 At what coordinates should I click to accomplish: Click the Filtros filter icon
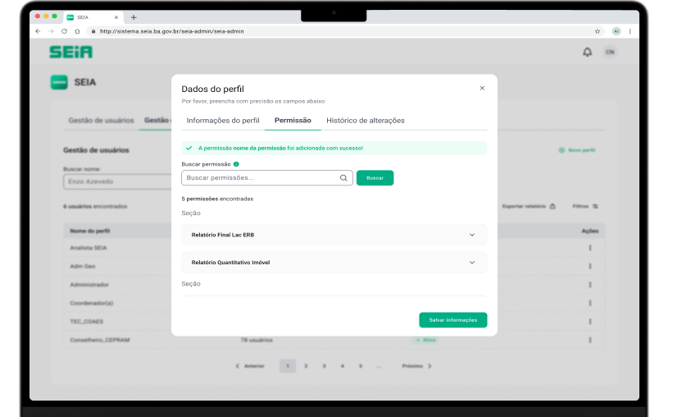(x=595, y=206)
